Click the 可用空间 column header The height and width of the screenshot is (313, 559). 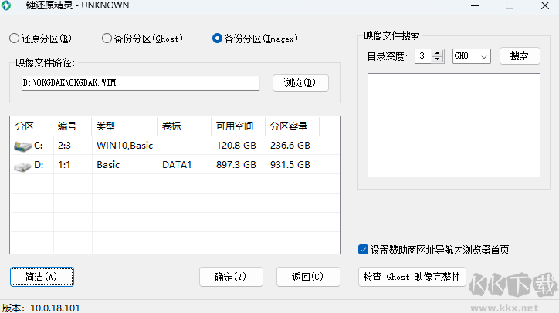point(236,126)
